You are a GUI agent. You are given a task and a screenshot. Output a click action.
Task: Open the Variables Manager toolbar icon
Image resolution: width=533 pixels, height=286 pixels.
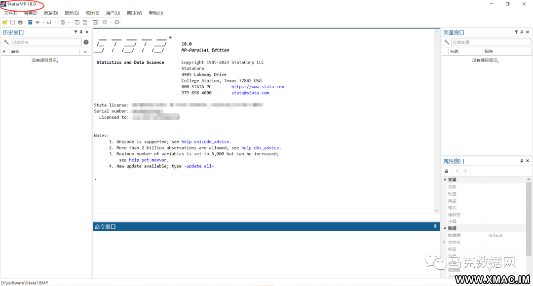click(95, 22)
